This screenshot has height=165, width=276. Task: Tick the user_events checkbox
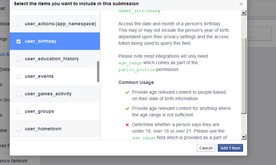tap(19, 77)
